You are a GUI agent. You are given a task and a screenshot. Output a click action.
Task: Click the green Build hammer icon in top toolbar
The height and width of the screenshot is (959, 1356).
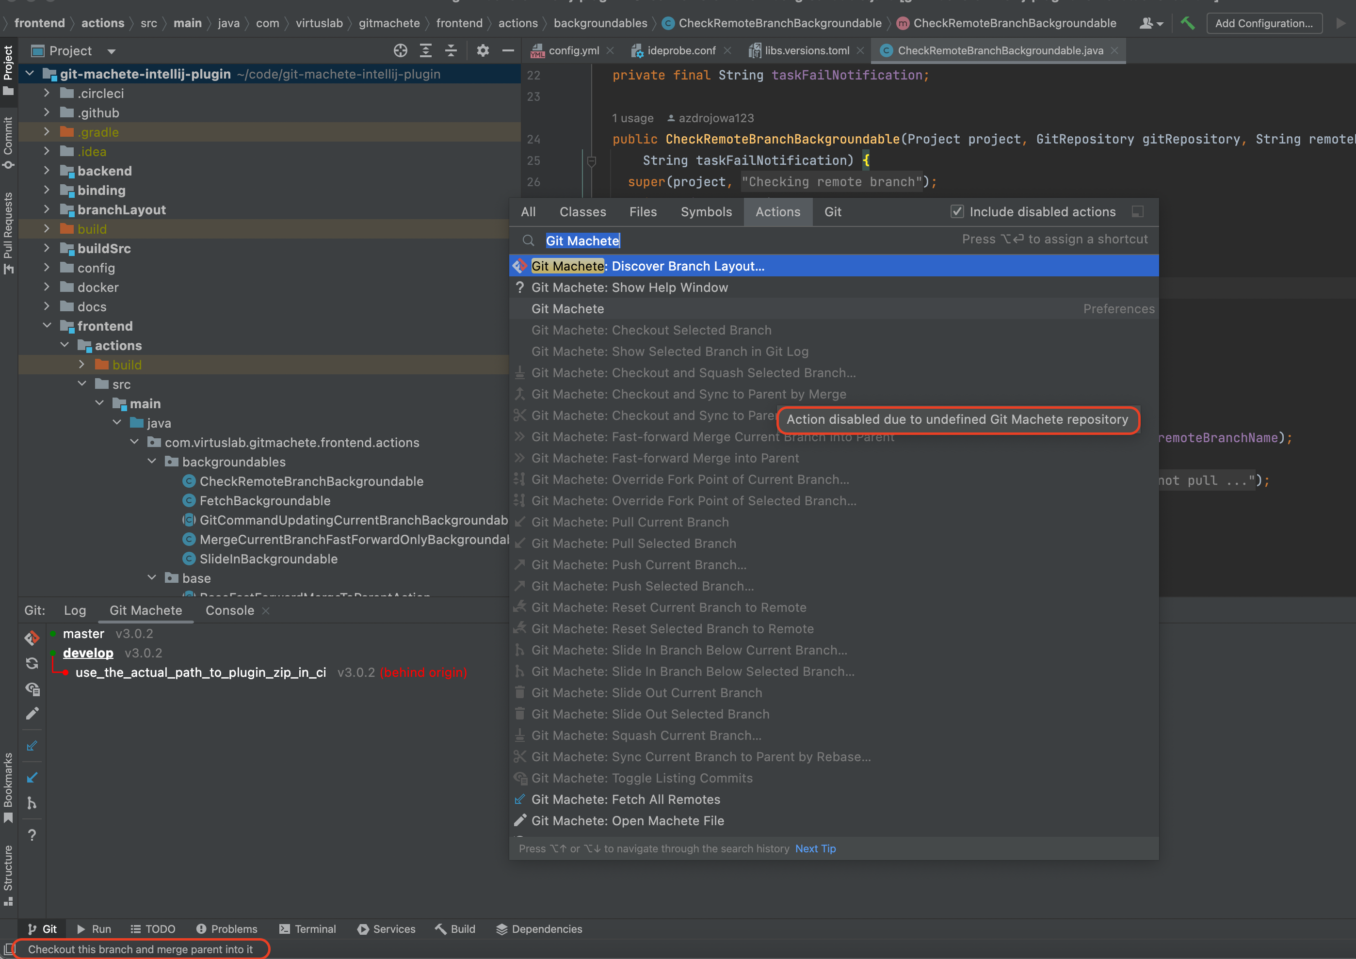1187,24
